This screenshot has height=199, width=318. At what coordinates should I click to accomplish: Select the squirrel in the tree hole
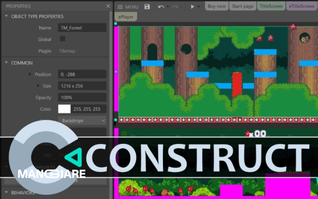tap(304, 38)
